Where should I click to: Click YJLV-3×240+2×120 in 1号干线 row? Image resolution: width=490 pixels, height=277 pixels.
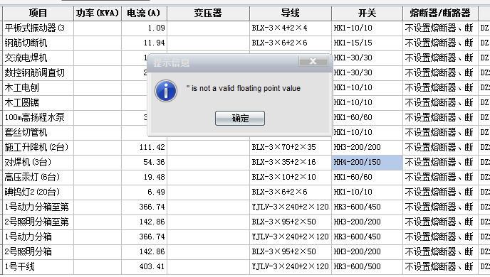coord(291,267)
